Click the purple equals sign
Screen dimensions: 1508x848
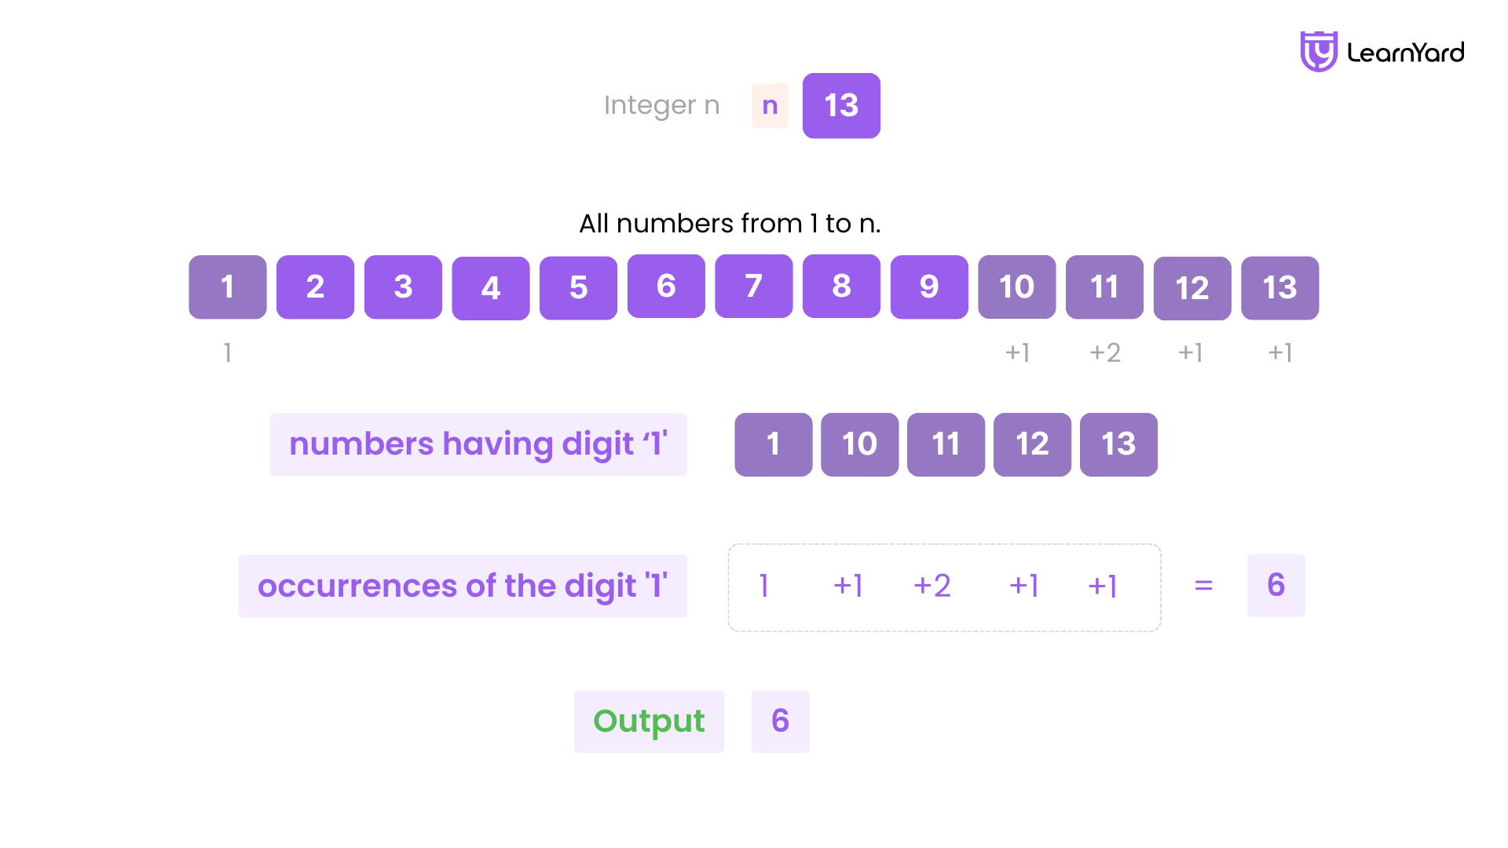(1203, 586)
